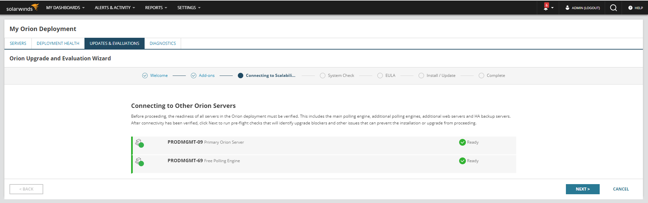Click the Back button
Viewport: 648px width, 203px height.
point(26,189)
